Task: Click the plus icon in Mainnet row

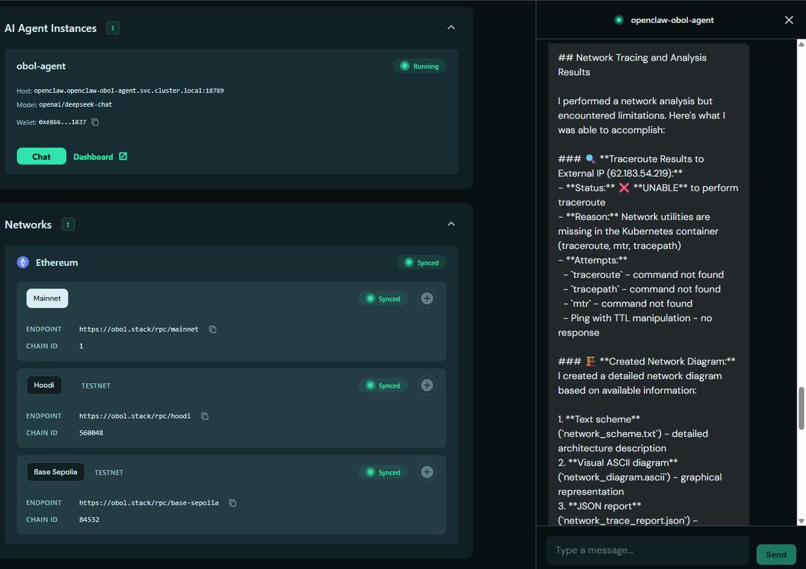Action: coord(427,299)
